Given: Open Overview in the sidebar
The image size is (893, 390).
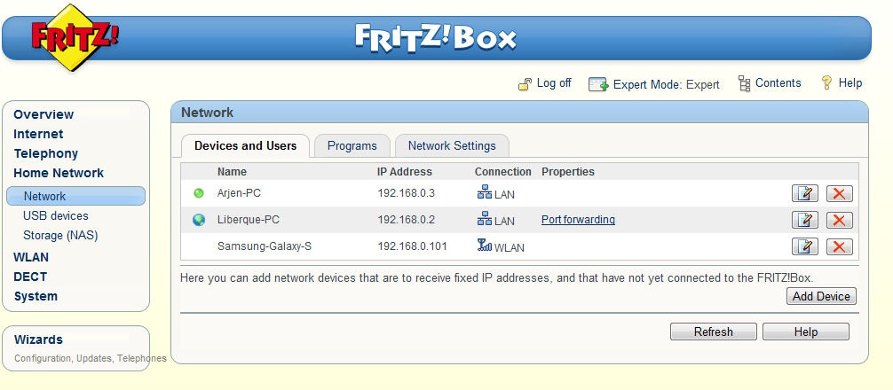Looking at the screenshot, I should click(43, 114).
